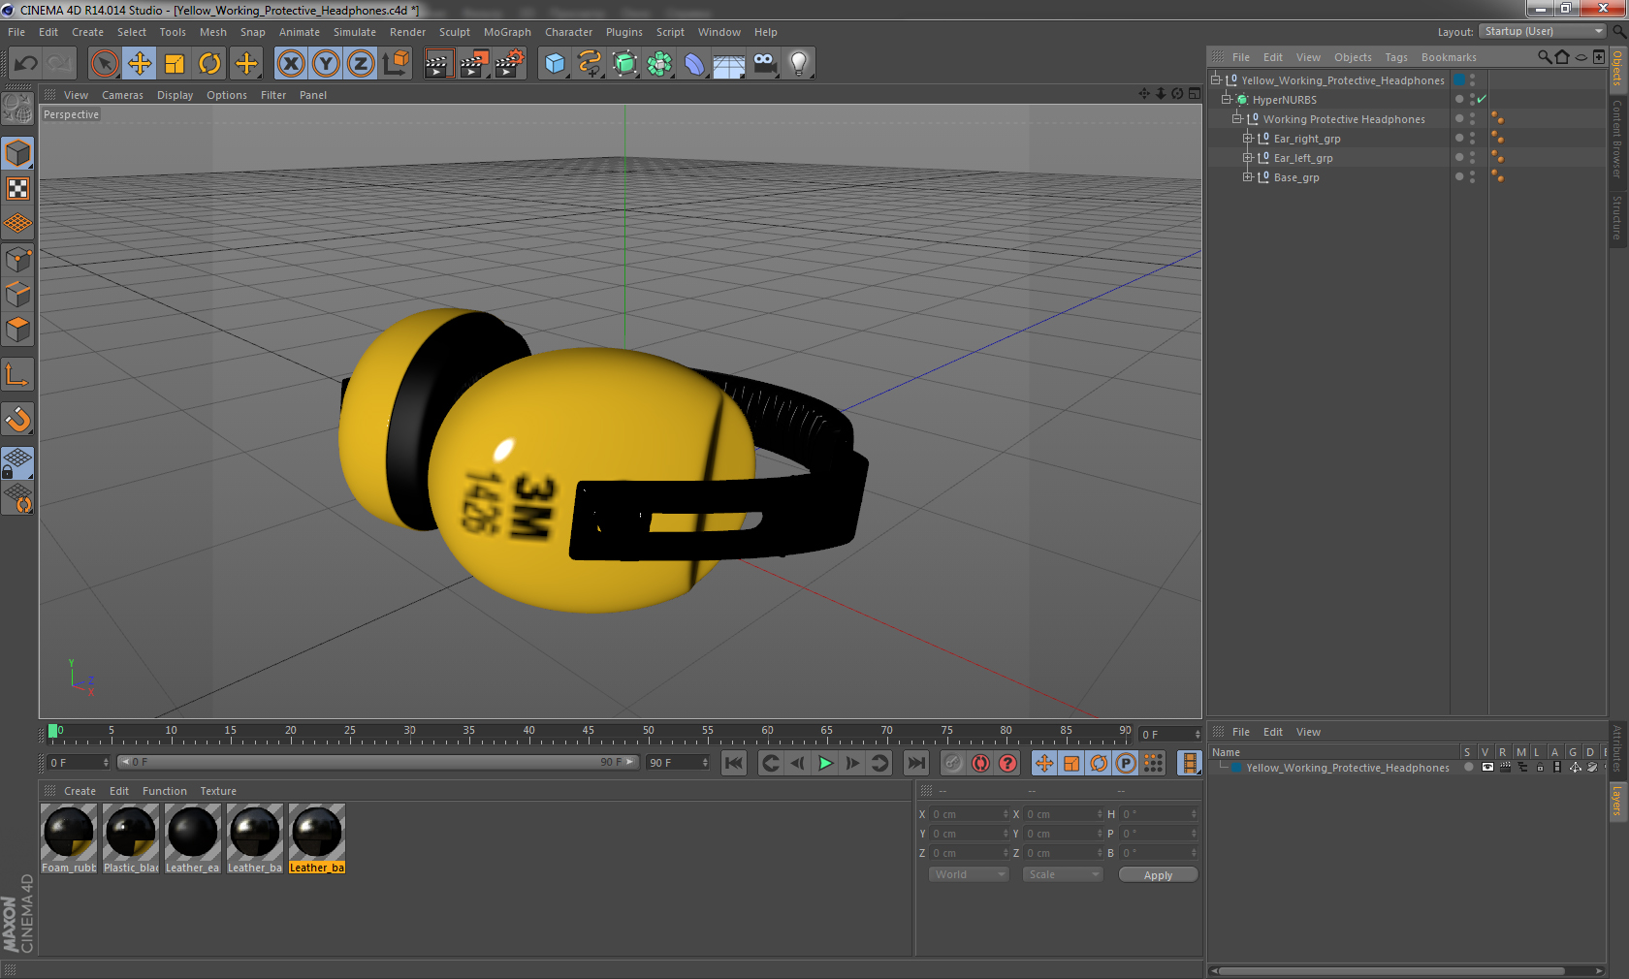Image resolution: width=1629 pixels, height=979 pixels.
Task: Click Render to Picture Viewer icon
Action: 474,64
